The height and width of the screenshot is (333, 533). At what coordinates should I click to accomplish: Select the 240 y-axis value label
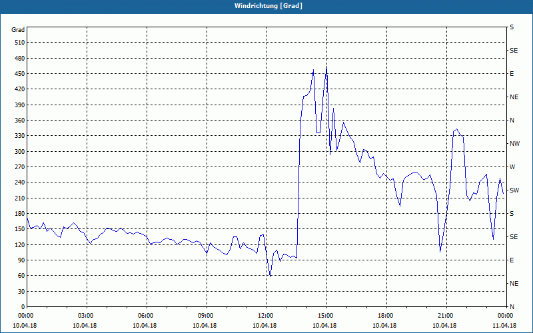(20, 182)
